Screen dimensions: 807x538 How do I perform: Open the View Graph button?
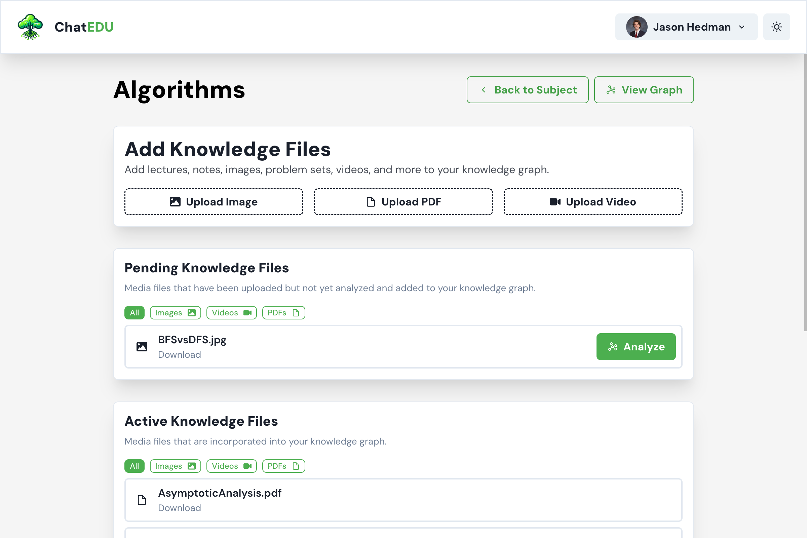tap(644, 89)
